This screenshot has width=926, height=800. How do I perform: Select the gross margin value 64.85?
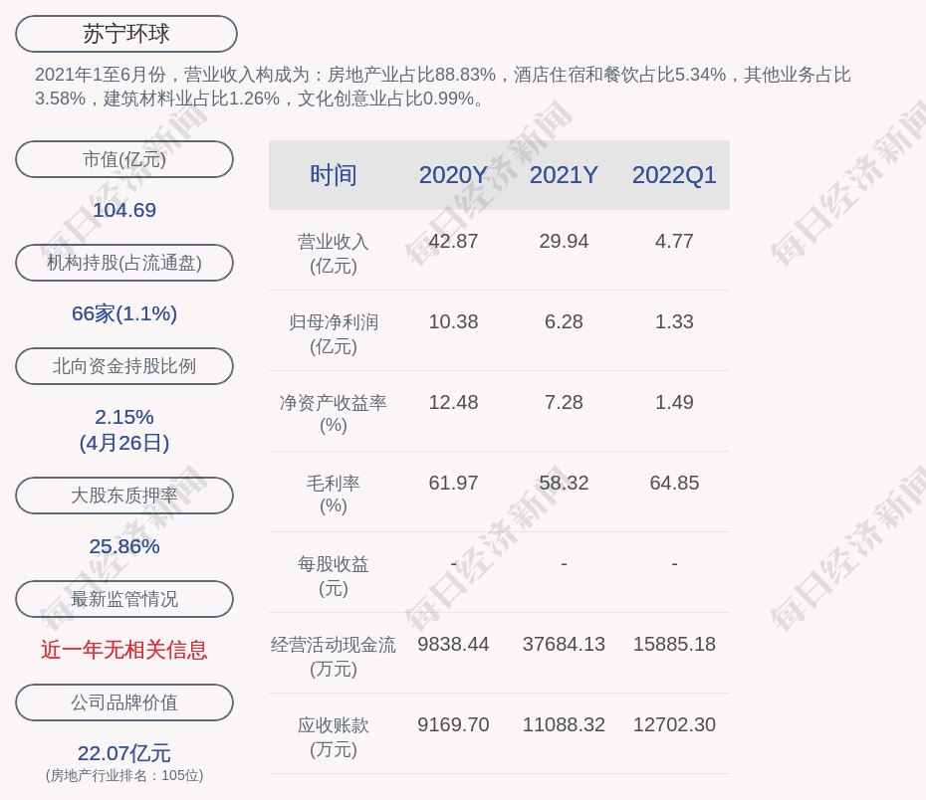pyautogui.click(x=674, y=483)
